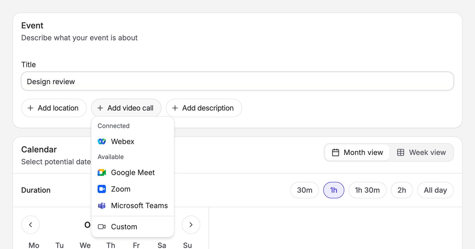This screenshot has width=475, height=249.
Task: Click the Add location button
Action: click(x=54, y=108)
